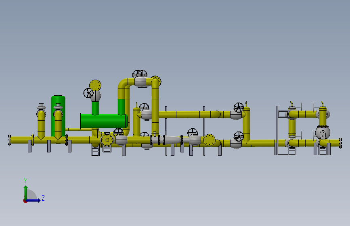Click the red origin point of the triad
The height and width of the screenshot is (226, 350).
tap(25, 201)
